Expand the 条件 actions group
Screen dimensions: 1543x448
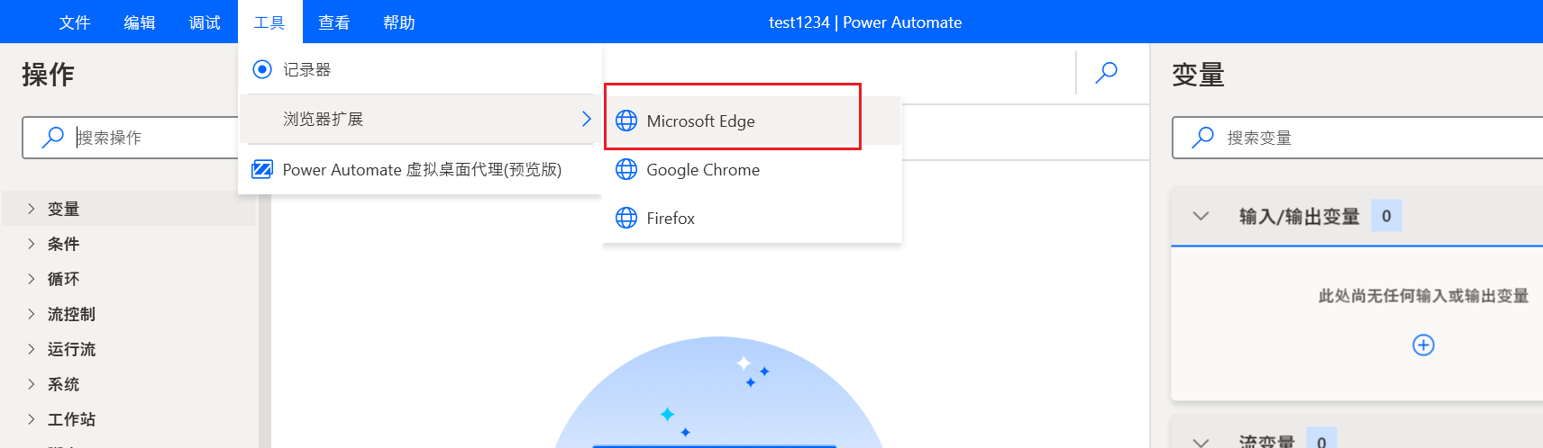point(32,244)
